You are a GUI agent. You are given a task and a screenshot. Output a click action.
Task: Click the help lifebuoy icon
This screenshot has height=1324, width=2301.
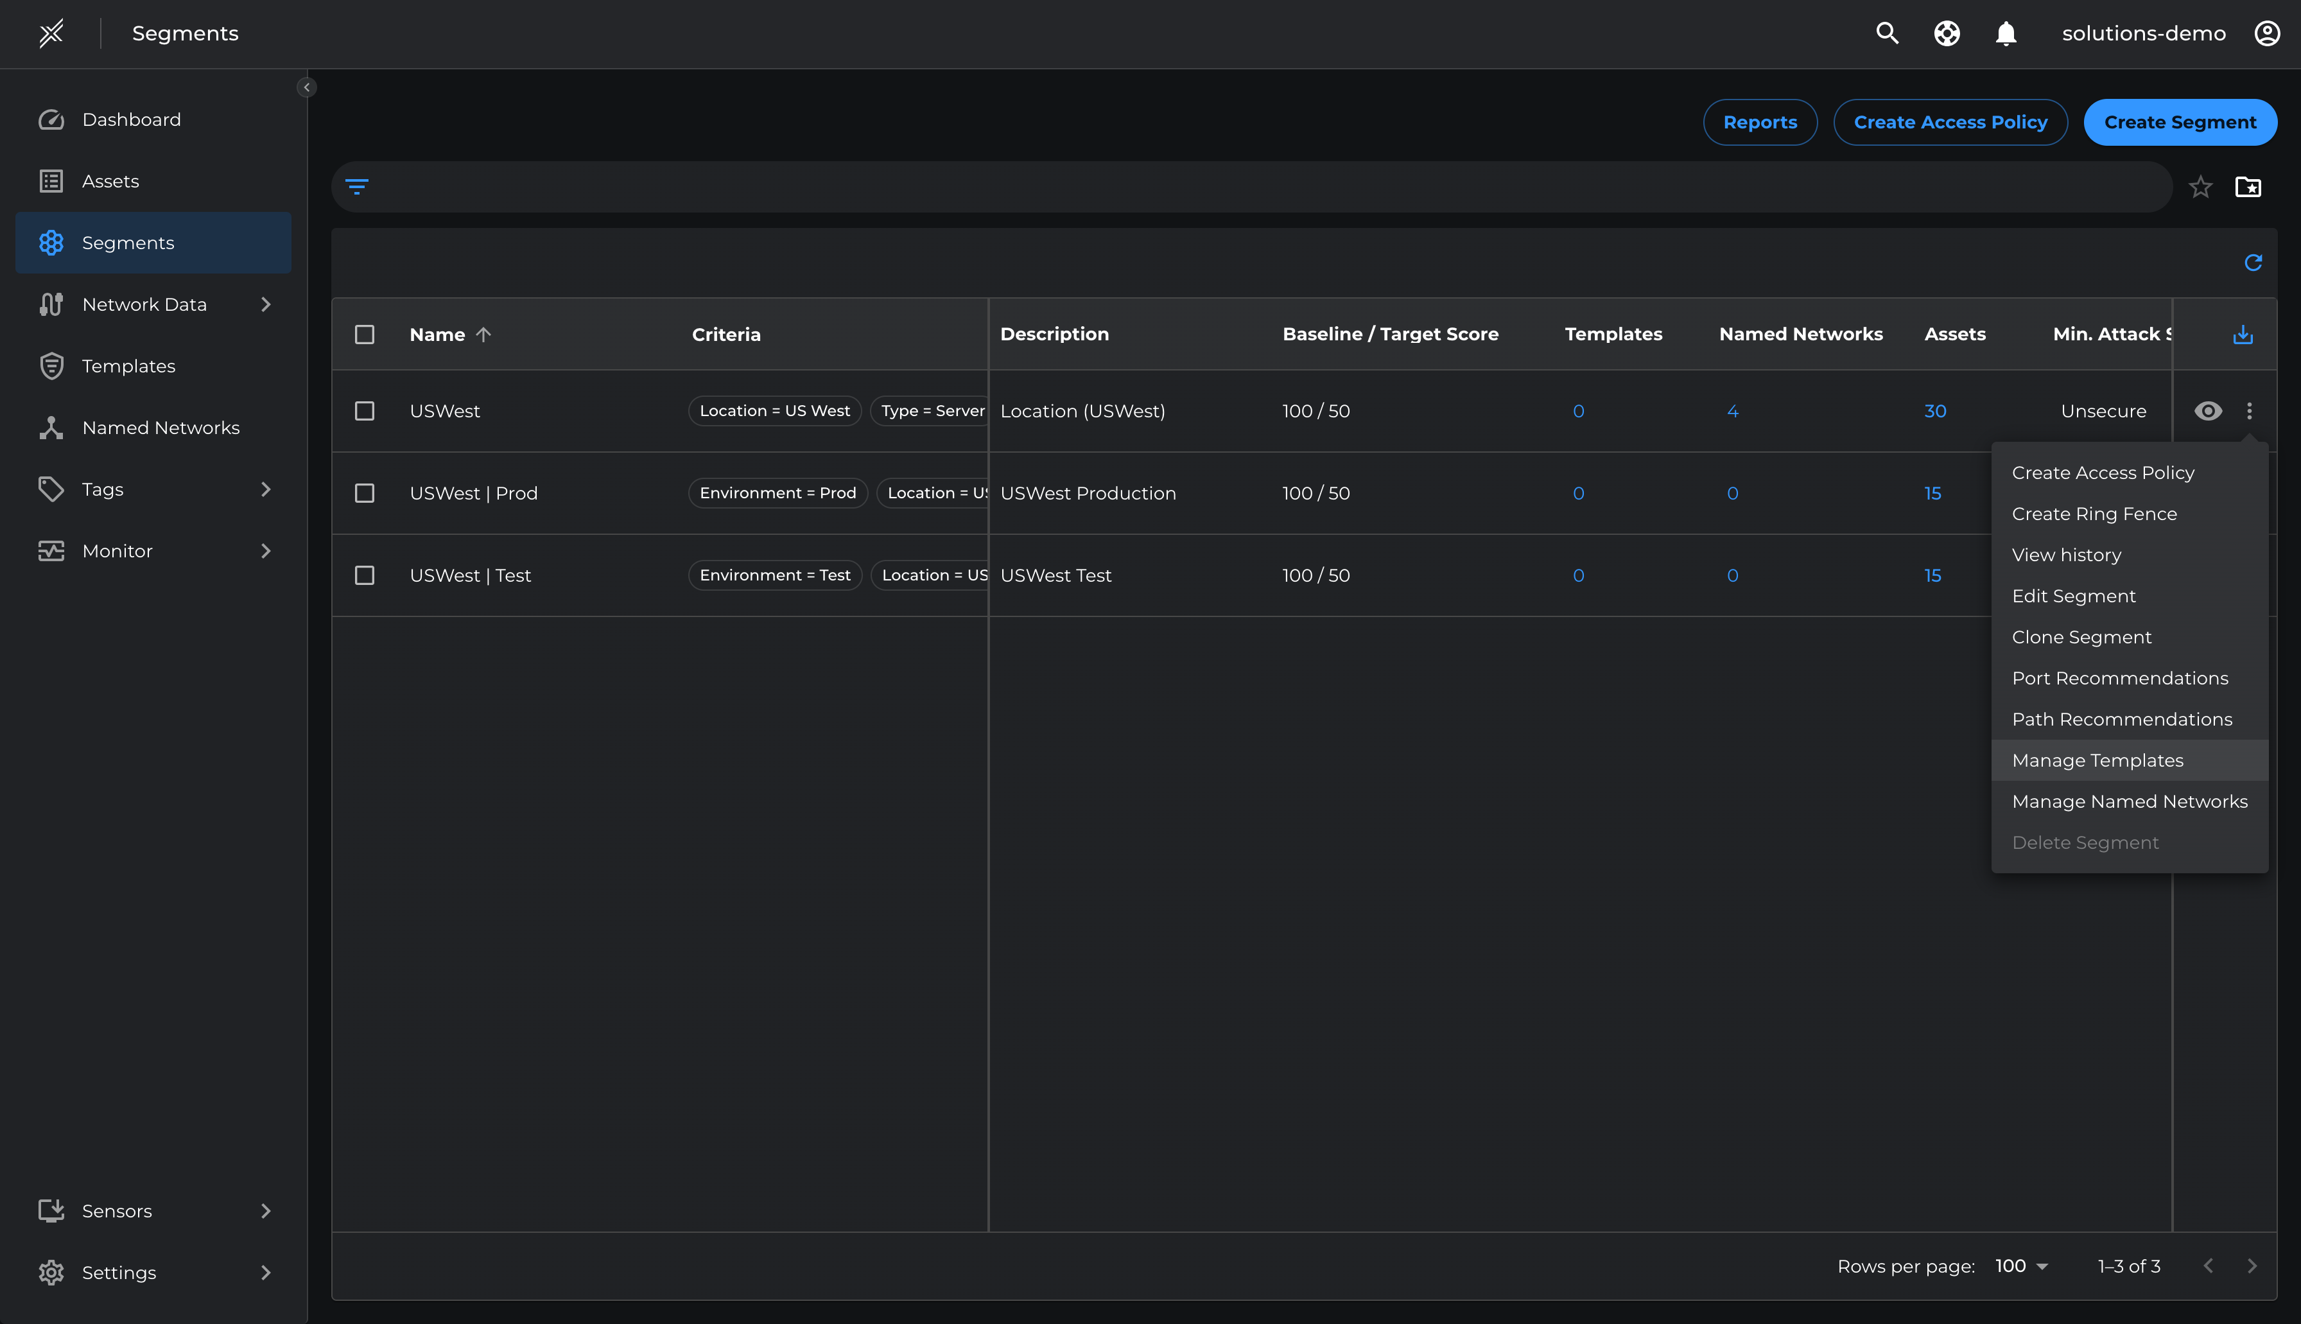click(1947, 33)
